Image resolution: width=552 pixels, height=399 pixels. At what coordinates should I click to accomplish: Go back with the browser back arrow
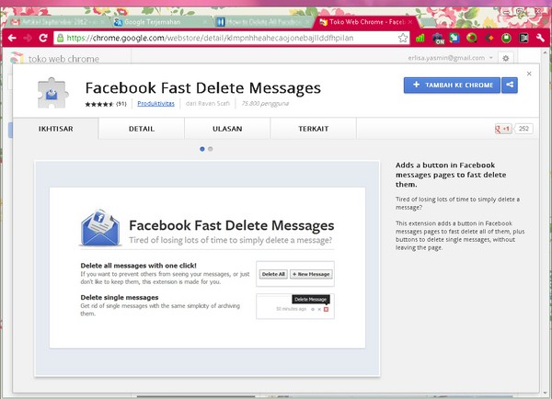[12, 38]
